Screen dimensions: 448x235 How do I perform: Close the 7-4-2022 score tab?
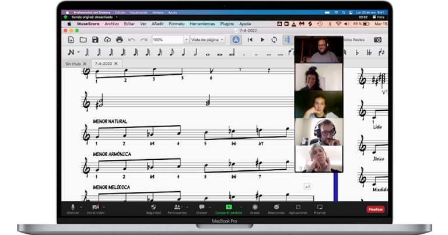[x=116, y=64]
